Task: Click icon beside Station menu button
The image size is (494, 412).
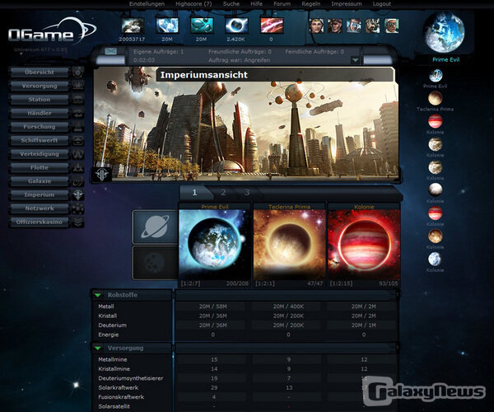Action: [78, 100]
